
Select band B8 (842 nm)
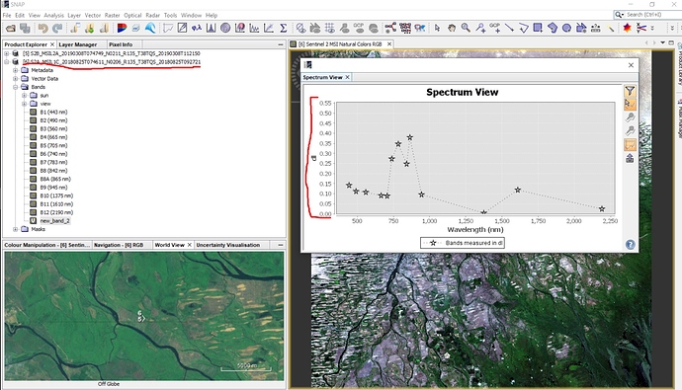pyautogui.click(x=53, y=171)
